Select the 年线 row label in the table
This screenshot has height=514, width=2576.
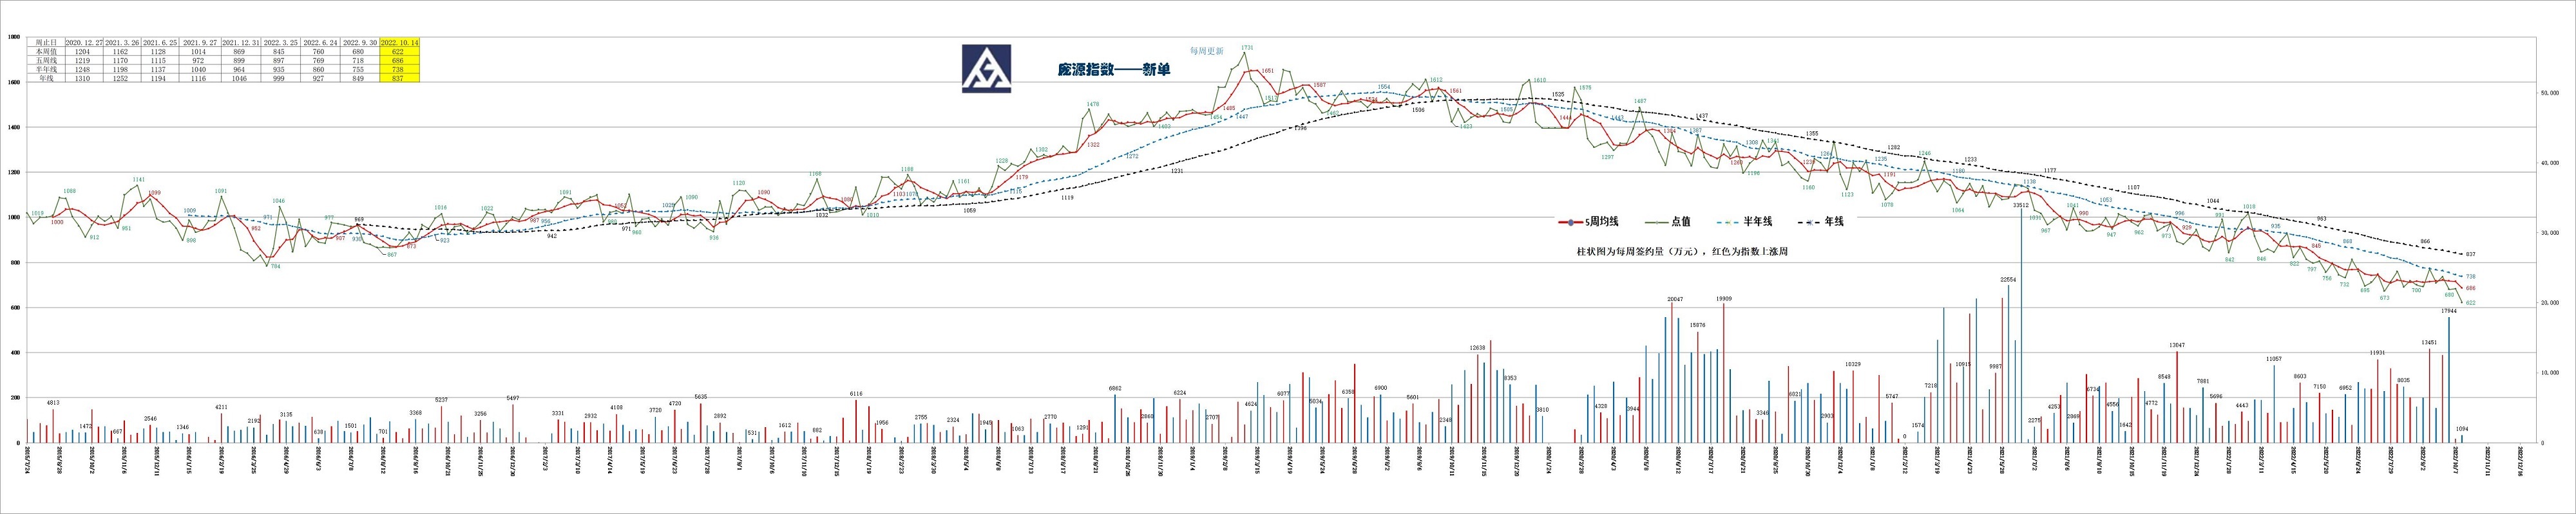46,78
